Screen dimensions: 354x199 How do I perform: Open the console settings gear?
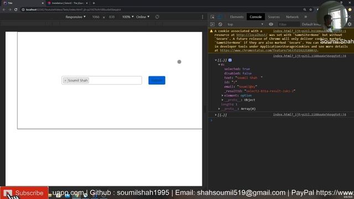coord(350,24)
